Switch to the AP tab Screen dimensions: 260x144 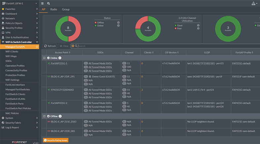tap(44, 10)
